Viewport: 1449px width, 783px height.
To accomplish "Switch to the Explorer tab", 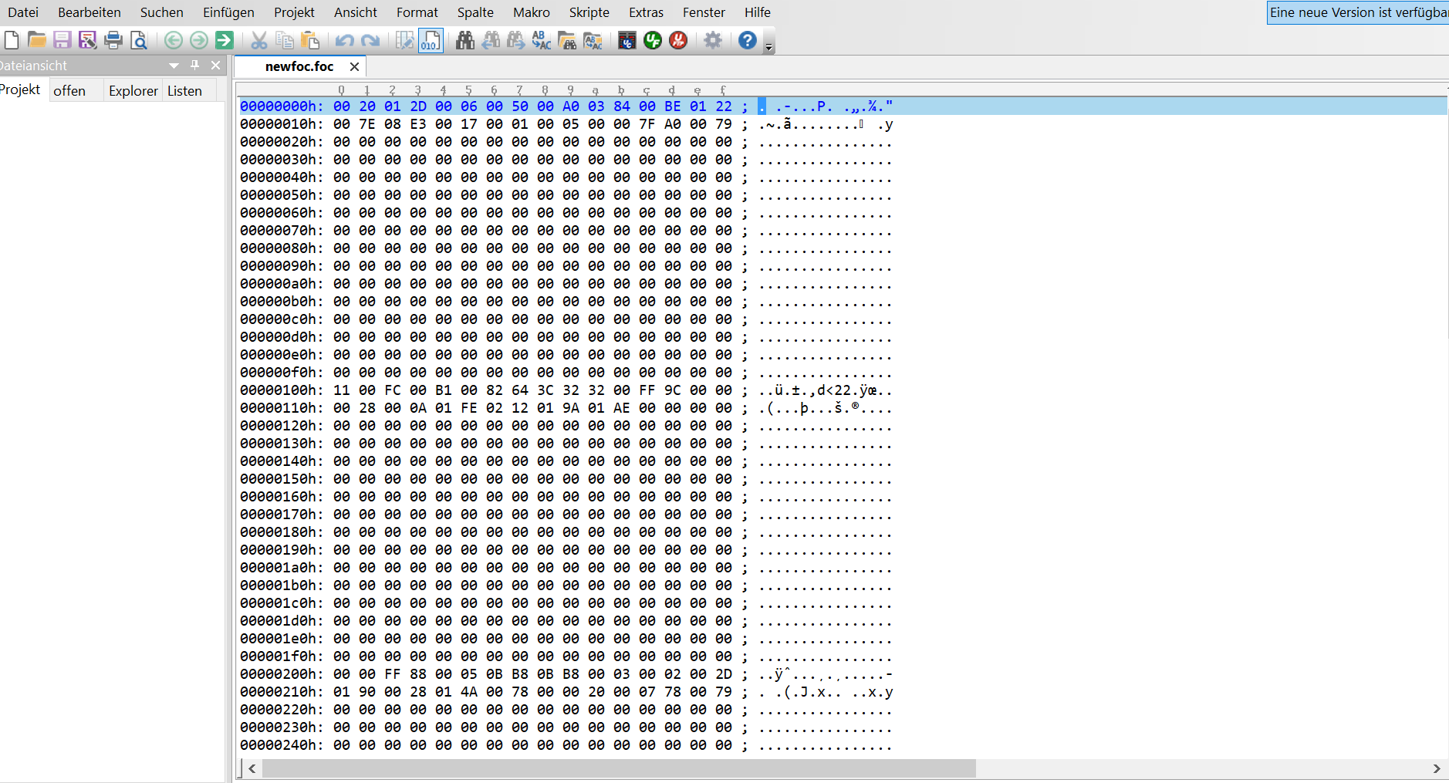I will [x=133, y=91].
